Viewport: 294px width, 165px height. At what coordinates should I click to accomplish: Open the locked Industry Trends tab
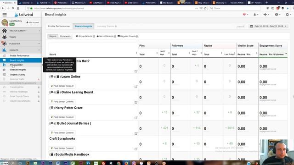click(x=107, y=26)
